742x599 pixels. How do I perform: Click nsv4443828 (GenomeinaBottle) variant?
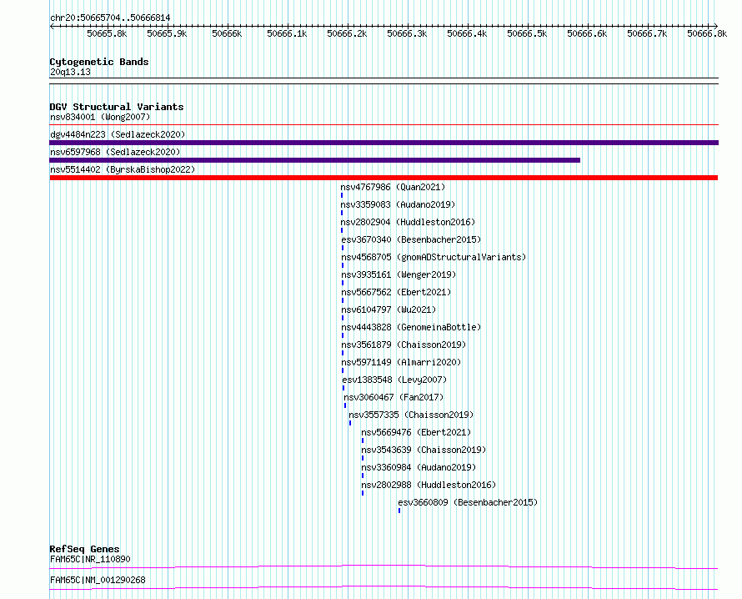point(411,327)
